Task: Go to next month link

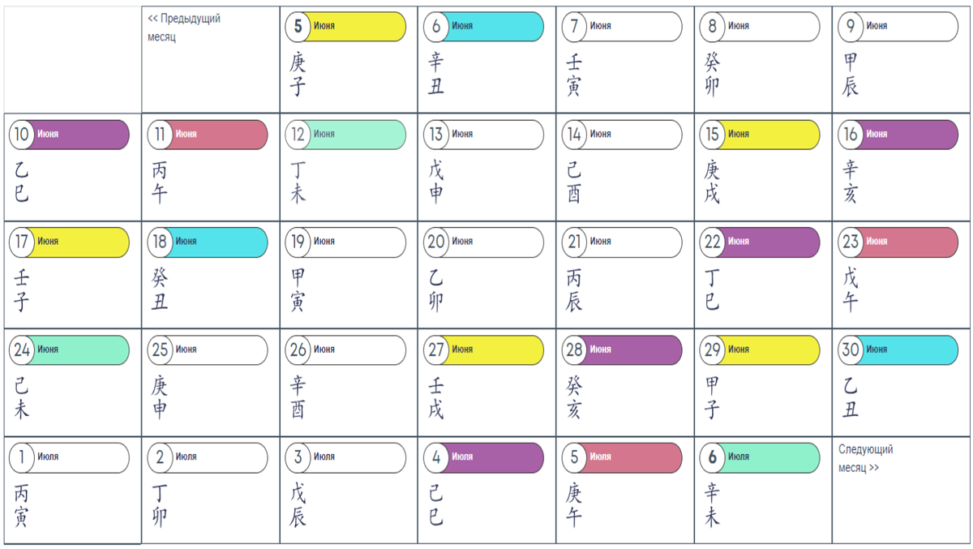Action: pyautogui.click(x=866, y=458)
